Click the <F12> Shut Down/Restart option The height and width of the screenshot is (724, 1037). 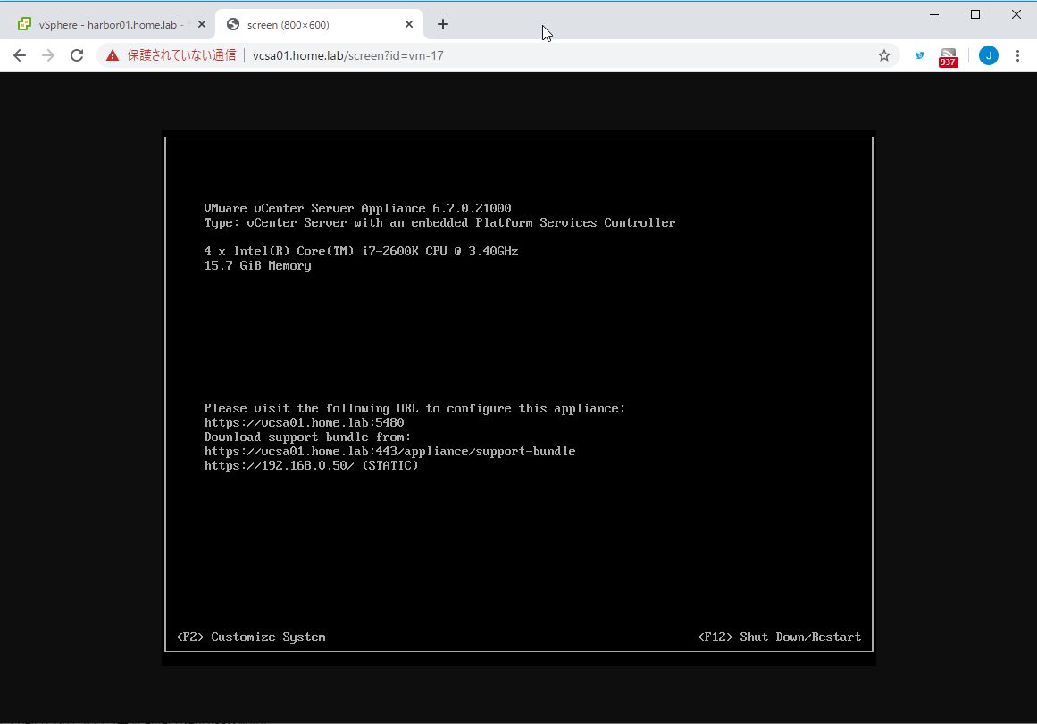(780, 637)
